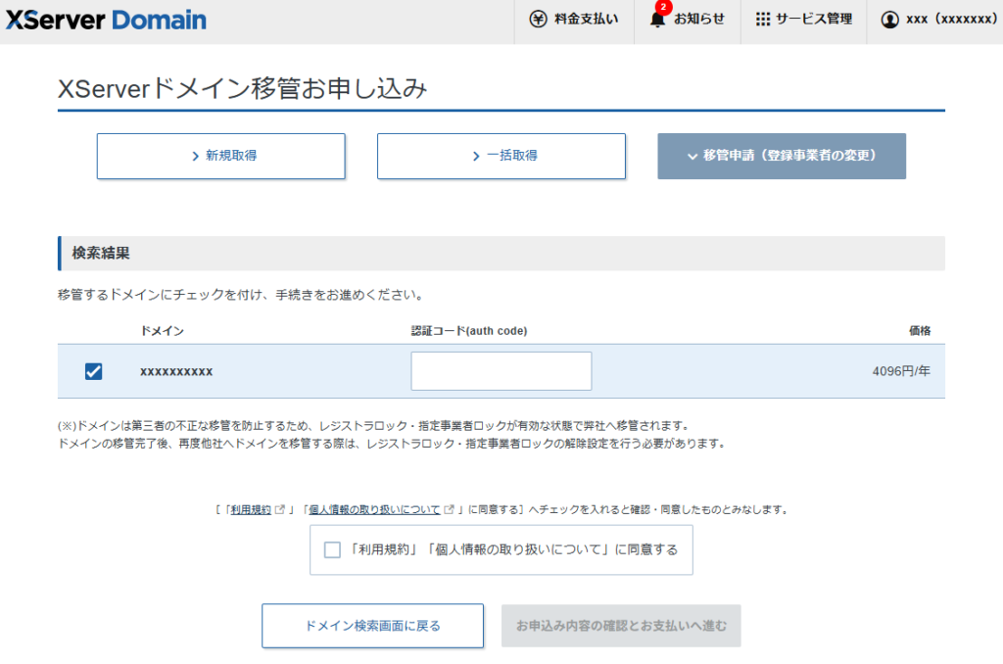The height and width of the screenshot is (664, 1003).
Task: Click the red notification badge showing 2
Action: click(663, 8)
